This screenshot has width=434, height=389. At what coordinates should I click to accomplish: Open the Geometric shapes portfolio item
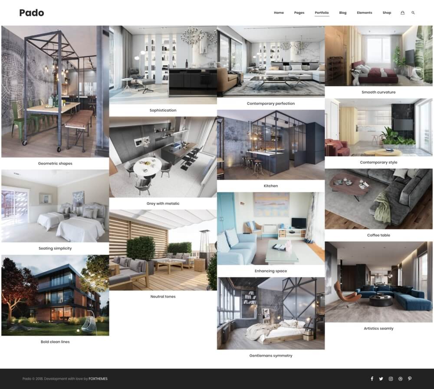[55, 91]
